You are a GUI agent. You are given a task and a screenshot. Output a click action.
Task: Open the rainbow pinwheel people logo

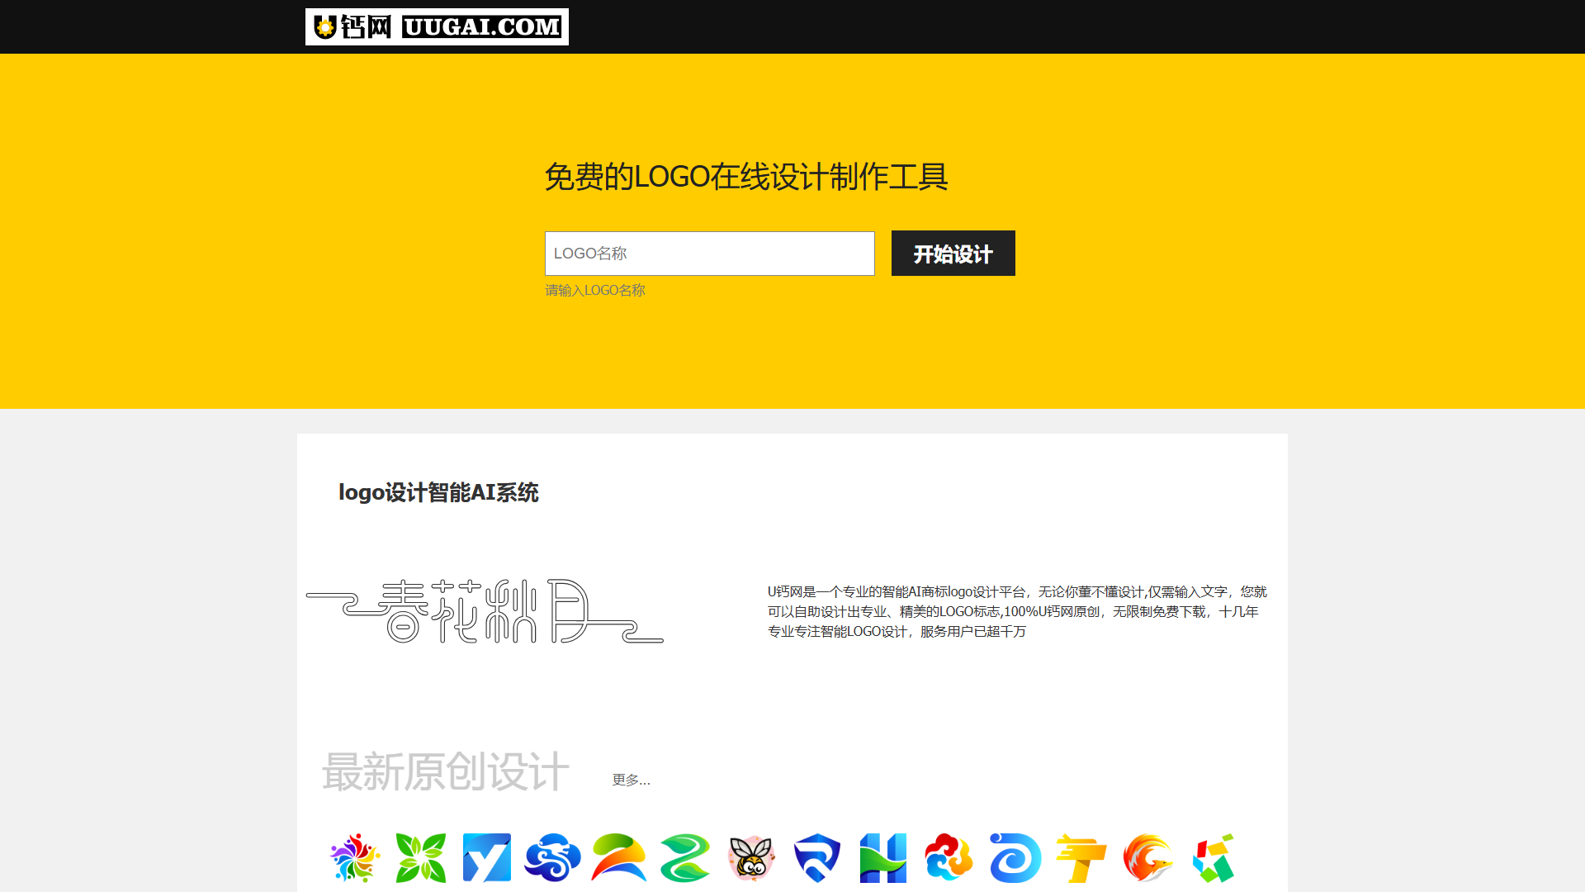[355, 858]
